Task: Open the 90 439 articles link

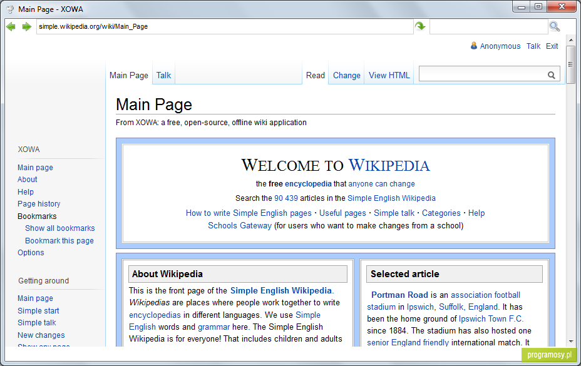Action: pos(286,198)
